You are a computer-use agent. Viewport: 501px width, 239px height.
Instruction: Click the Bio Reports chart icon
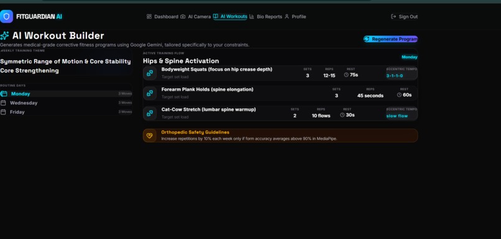coord(252,17)
